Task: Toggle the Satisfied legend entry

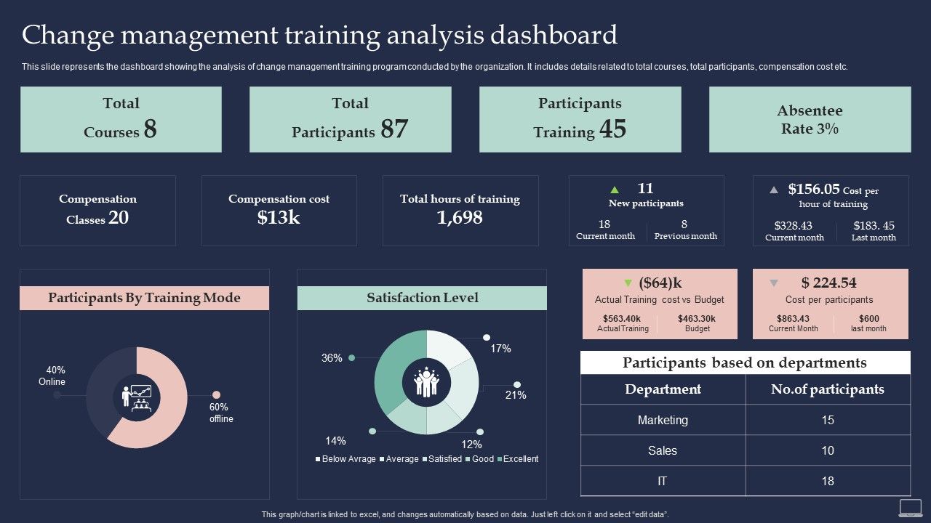Action: (x=444, y=459)
